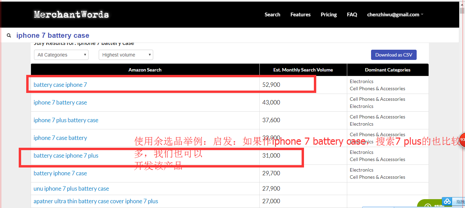Select the 29,700 volume cell
Image resolution: width=465 pixels, height=208 pixels.
[x=303, y=173]
